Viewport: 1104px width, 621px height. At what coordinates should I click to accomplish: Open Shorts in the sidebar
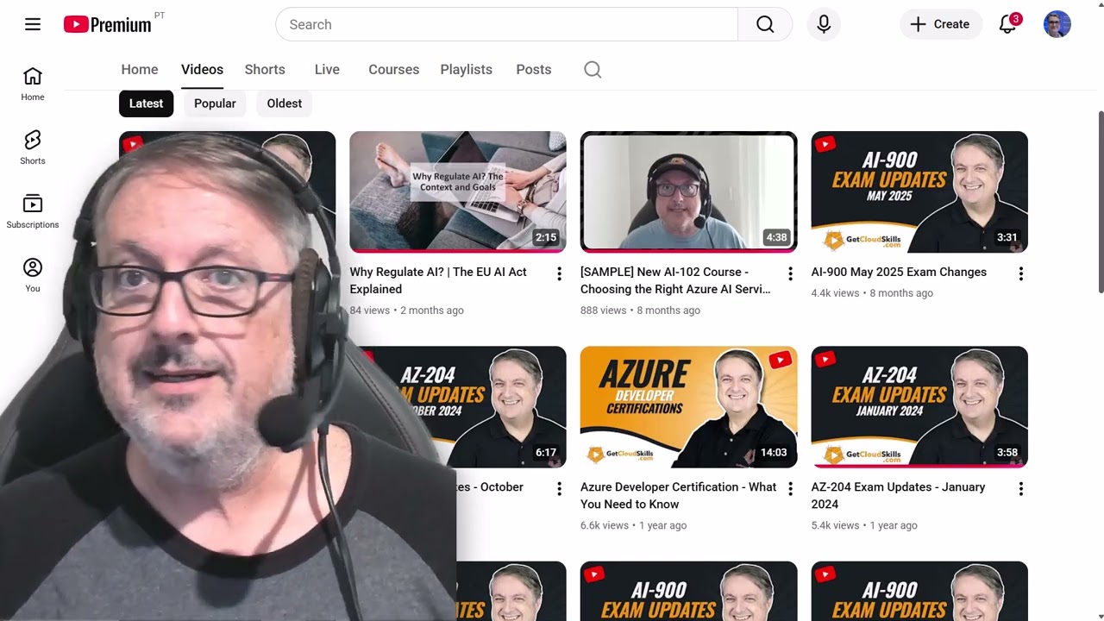point(33,147)
